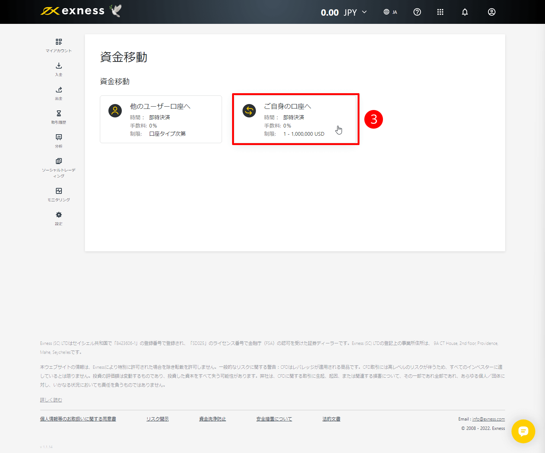545x453 pixels.
Task: Open the help question mark icon
Action: tap(417, 12)
